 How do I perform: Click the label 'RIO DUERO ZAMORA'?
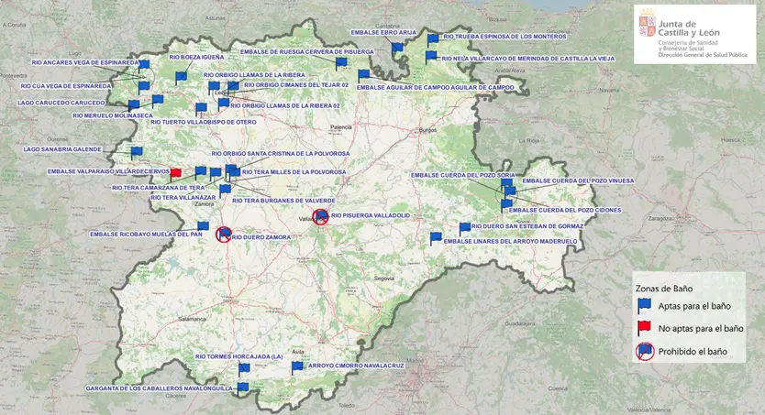pyautogui.click(x=261, y=237)
